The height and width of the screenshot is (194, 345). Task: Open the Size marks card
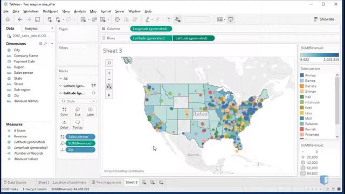[78, 112]
